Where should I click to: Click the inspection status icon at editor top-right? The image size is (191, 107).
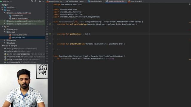pos(190,4)
